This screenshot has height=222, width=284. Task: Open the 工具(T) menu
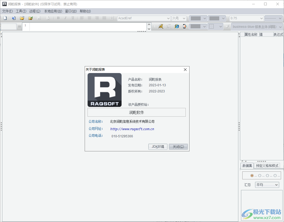(x=21, y=11)
